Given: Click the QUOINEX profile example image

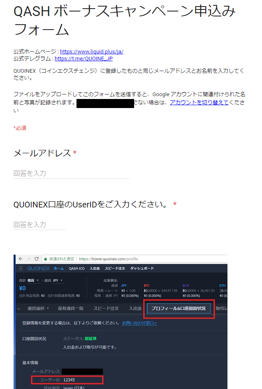Looking at the screenshot, I should (x=121, y=322).
